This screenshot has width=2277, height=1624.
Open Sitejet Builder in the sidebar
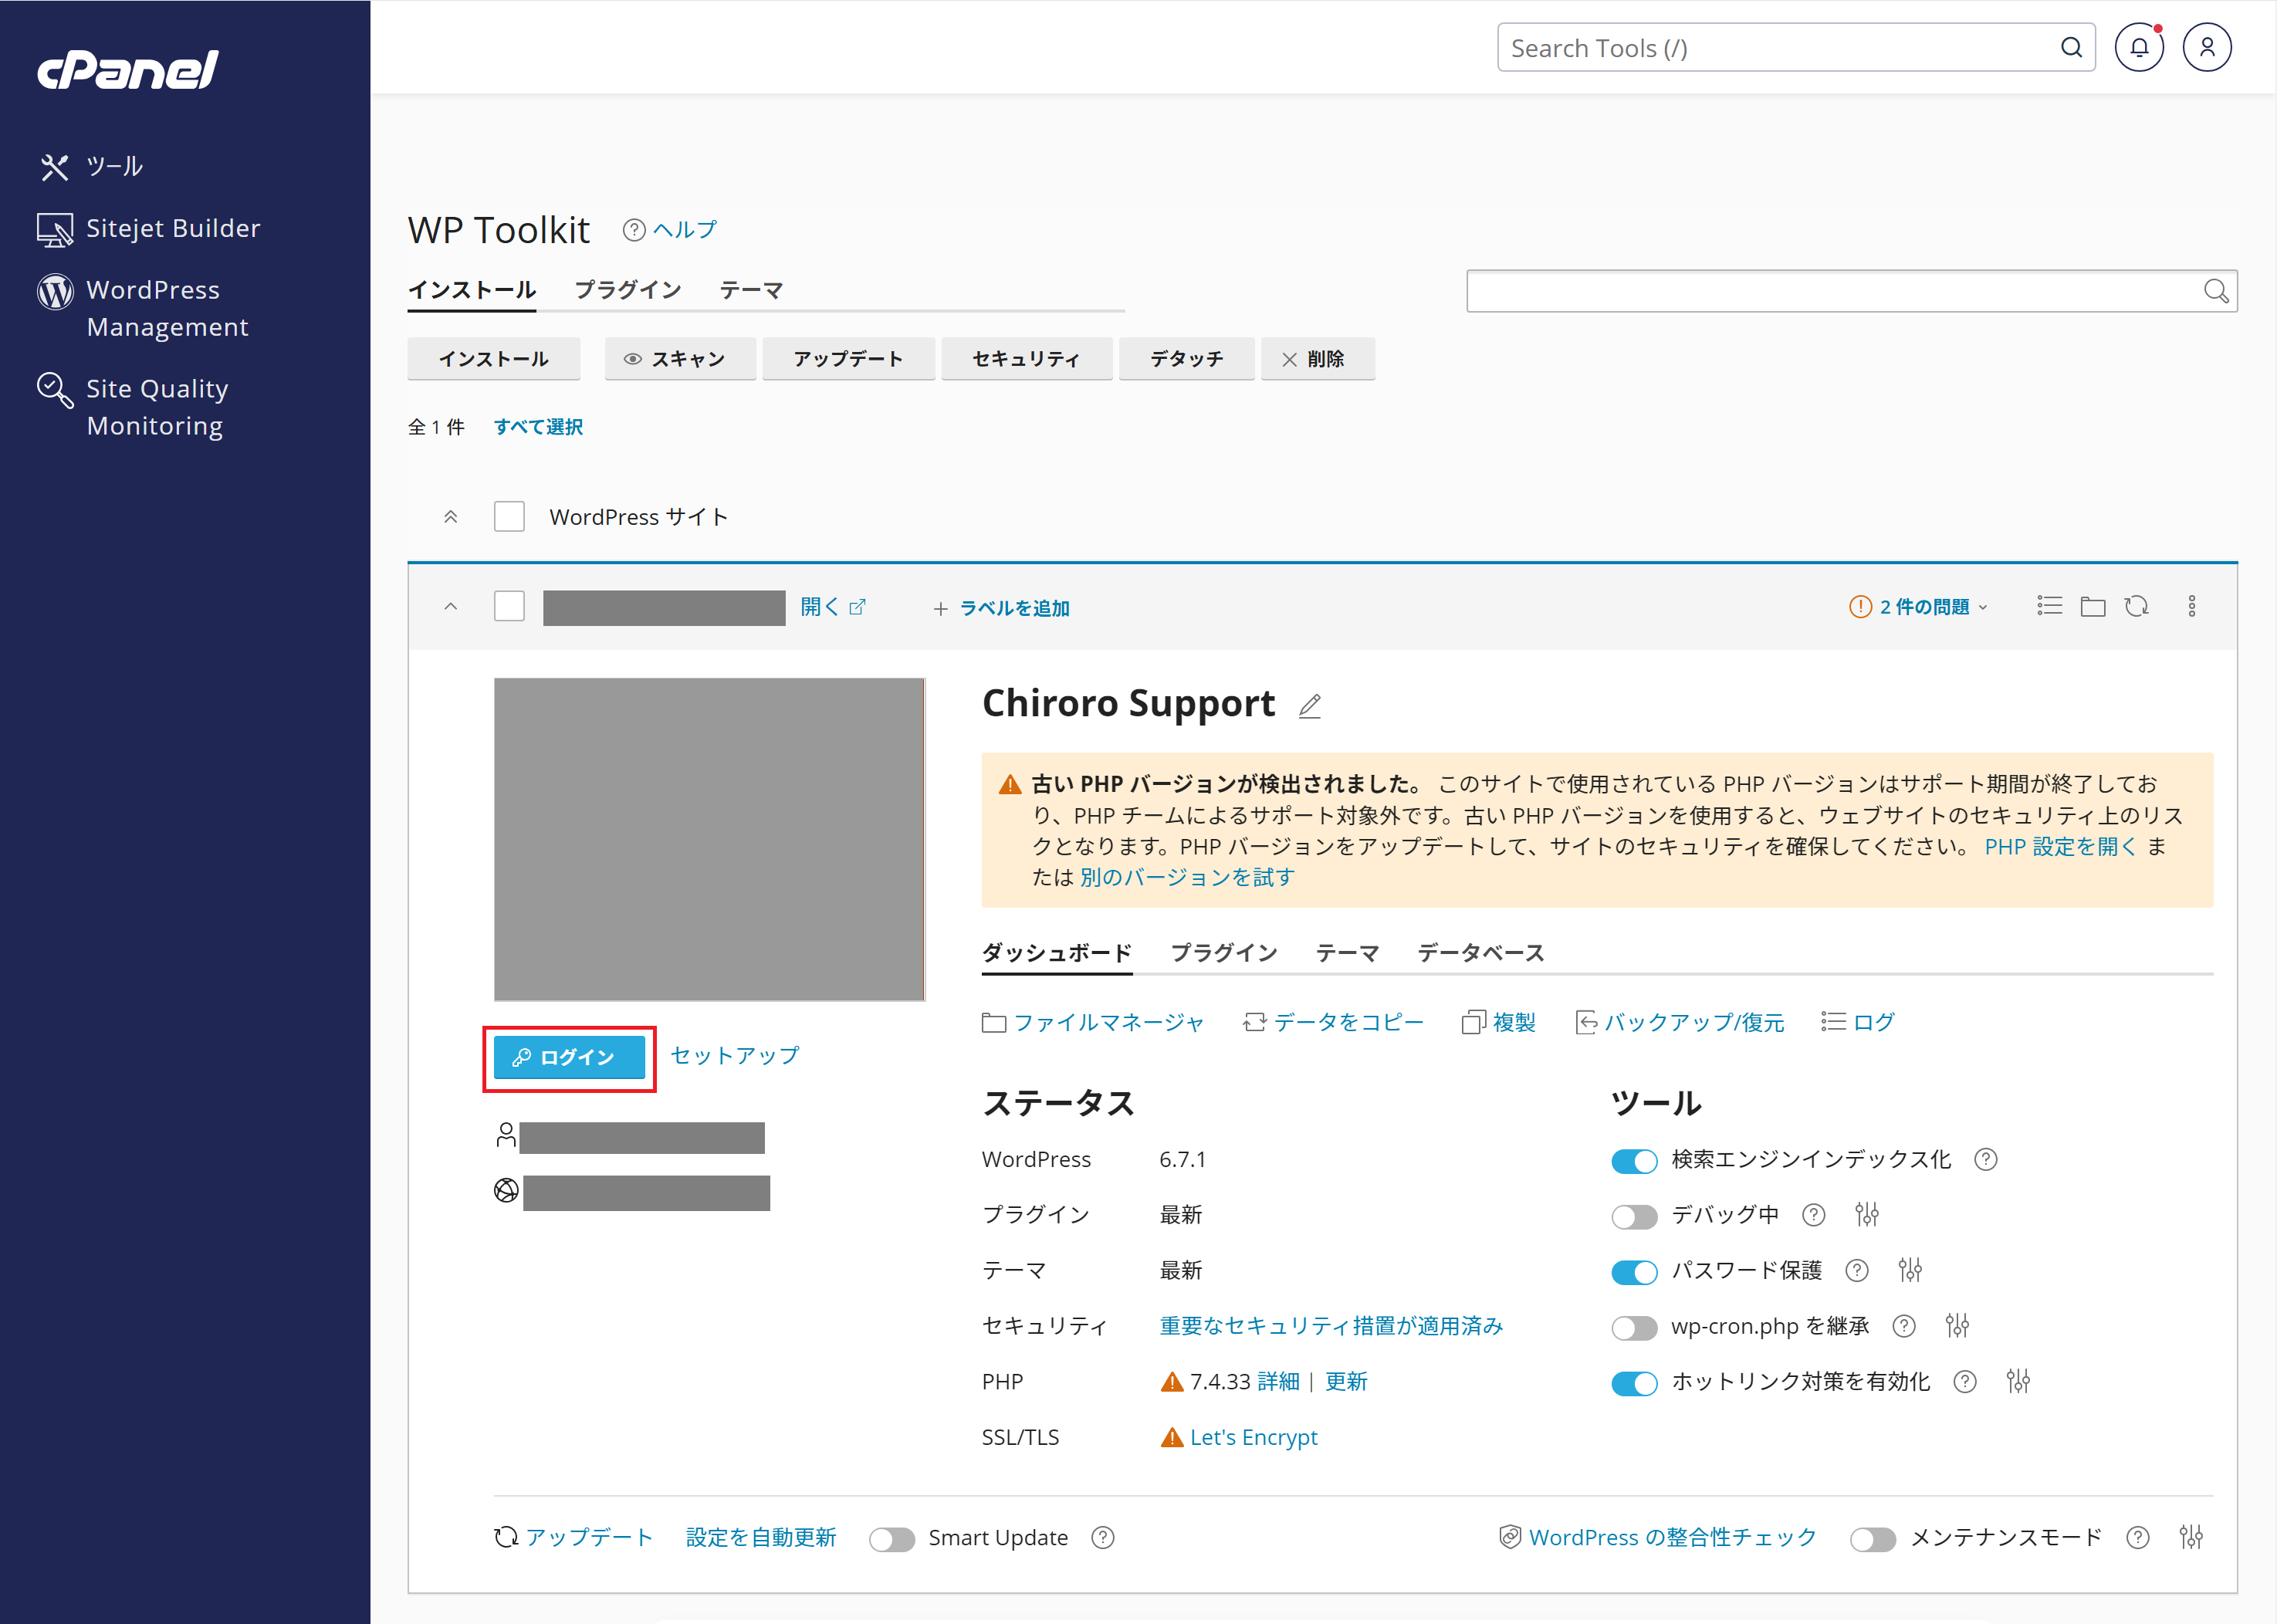point(149,228)
